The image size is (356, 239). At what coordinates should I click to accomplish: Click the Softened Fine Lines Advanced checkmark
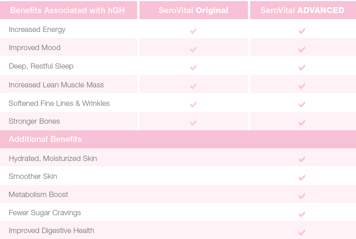(x=302, y=104)
